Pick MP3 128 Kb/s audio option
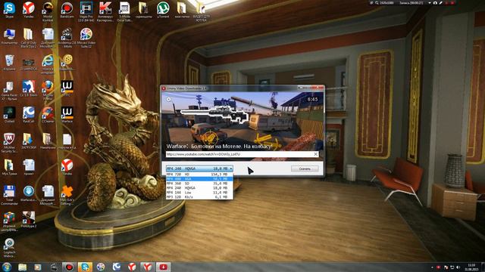485x272 pixels. pos(199,196)
